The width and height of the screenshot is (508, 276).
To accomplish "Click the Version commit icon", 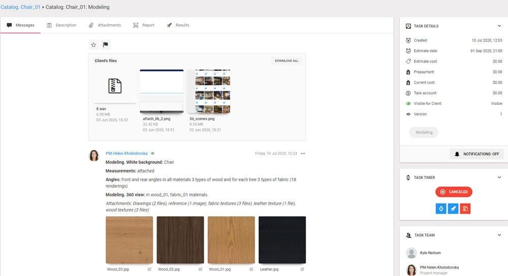I will (x=408, y=114).
